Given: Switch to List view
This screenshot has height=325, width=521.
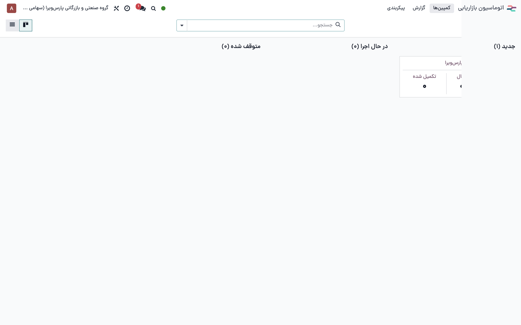Looking at the screenshot, I should click(x=12, y=25).
